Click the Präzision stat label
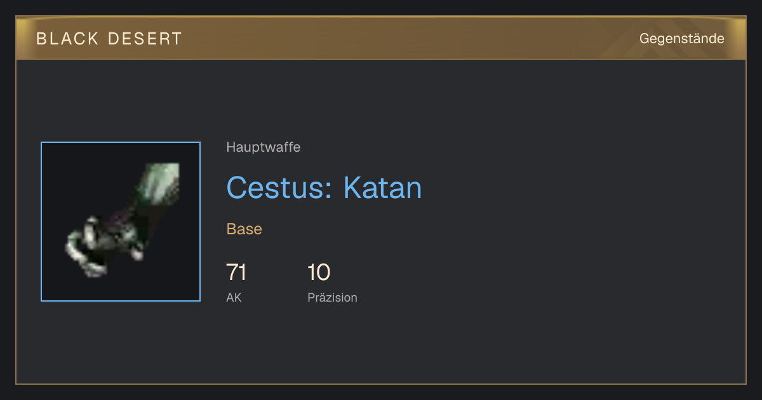This screenshot has width=762, height=400. pos(332,297)
